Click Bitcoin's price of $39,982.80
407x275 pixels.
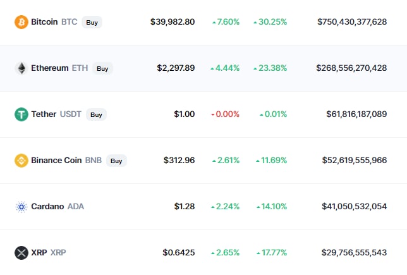(173, 21)
